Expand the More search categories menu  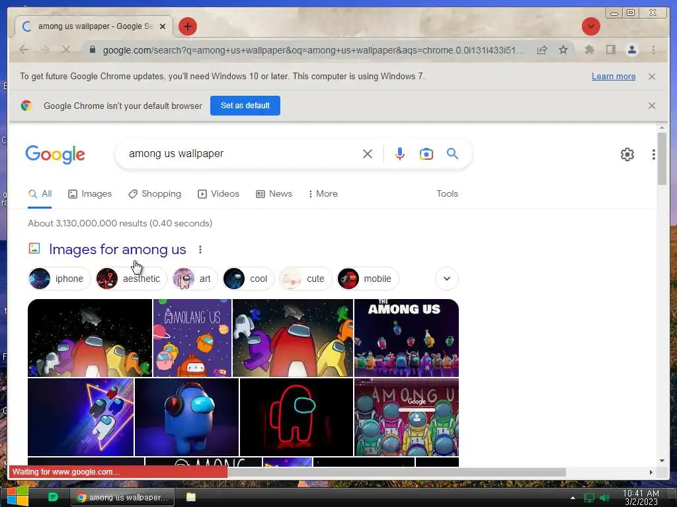(x=323, y=194)
